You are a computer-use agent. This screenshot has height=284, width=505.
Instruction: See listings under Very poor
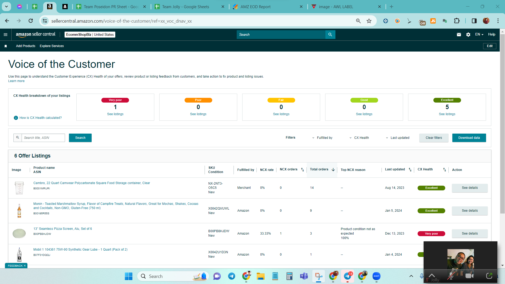pyautogui.click(x=115, y=114)
